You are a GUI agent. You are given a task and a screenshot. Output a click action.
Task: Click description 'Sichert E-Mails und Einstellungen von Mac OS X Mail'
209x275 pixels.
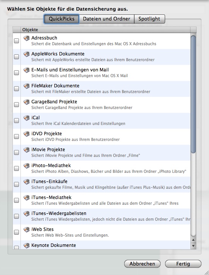(x=80, y=76)
